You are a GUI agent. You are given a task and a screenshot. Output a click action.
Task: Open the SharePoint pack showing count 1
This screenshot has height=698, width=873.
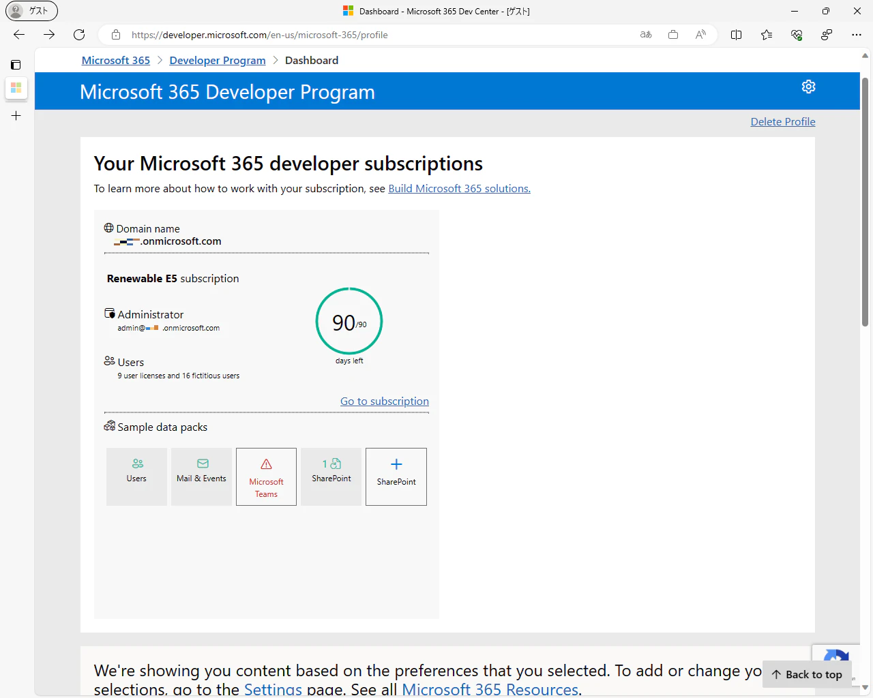331,476
